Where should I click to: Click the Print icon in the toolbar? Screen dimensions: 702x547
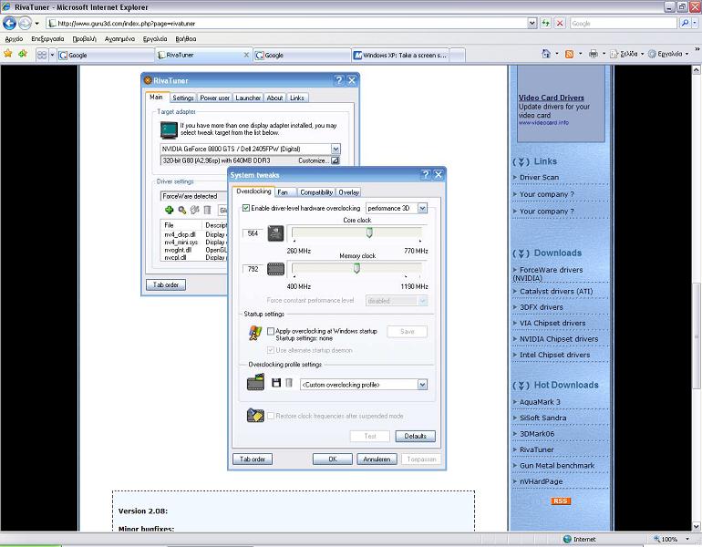[594, 54]
